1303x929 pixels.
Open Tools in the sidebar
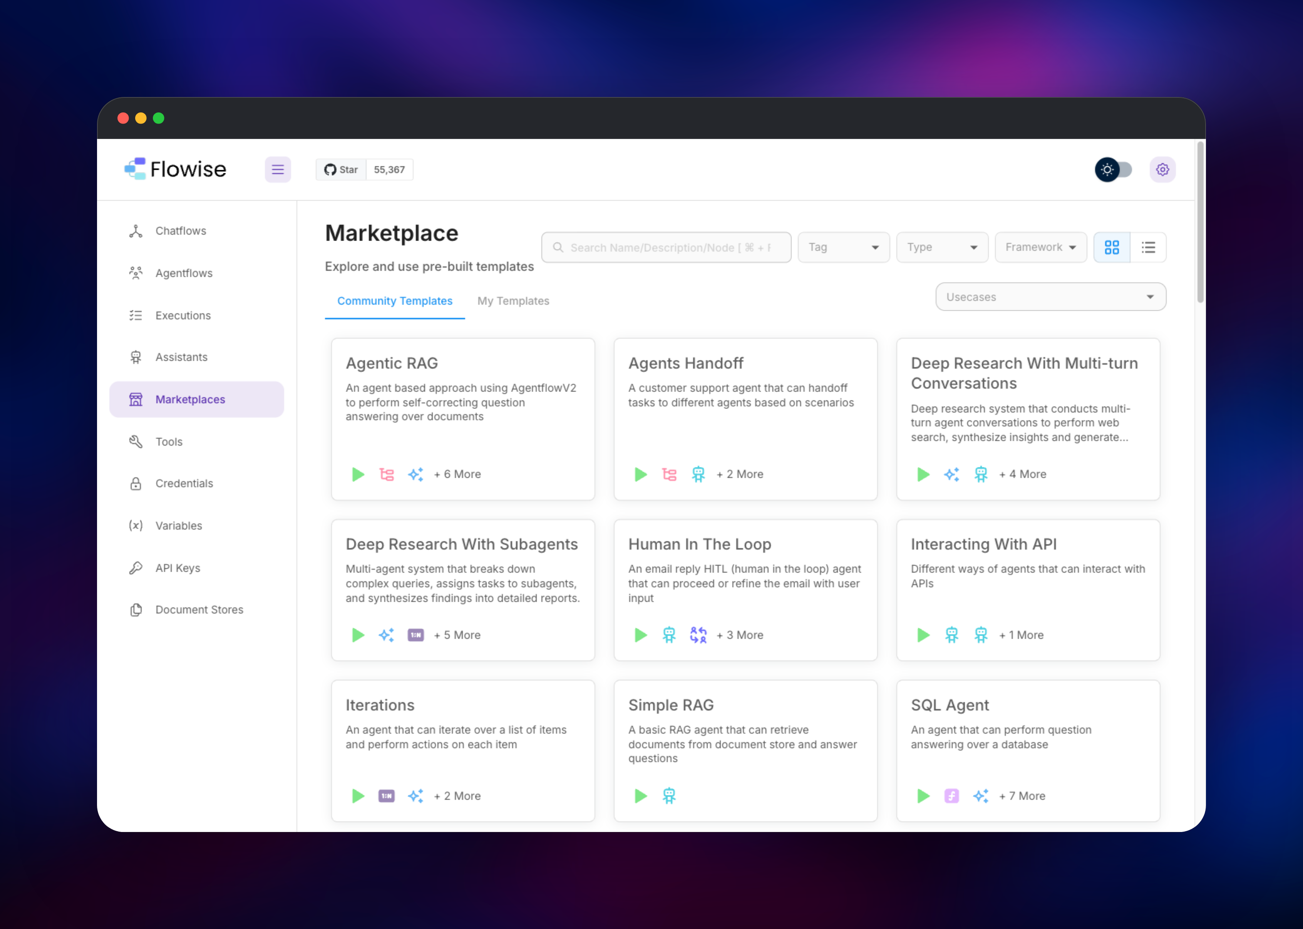[x=196, y=442]
